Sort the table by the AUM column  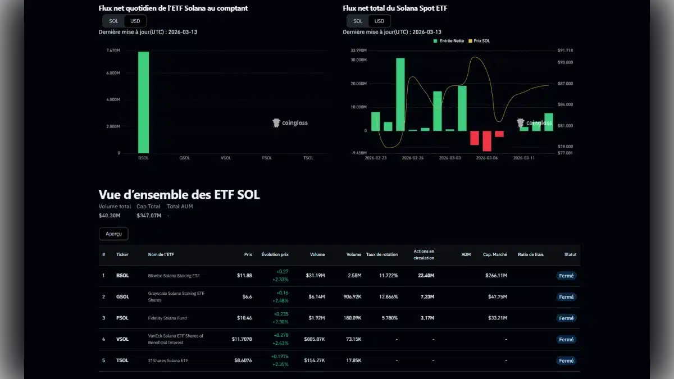(x=466, y=254)
